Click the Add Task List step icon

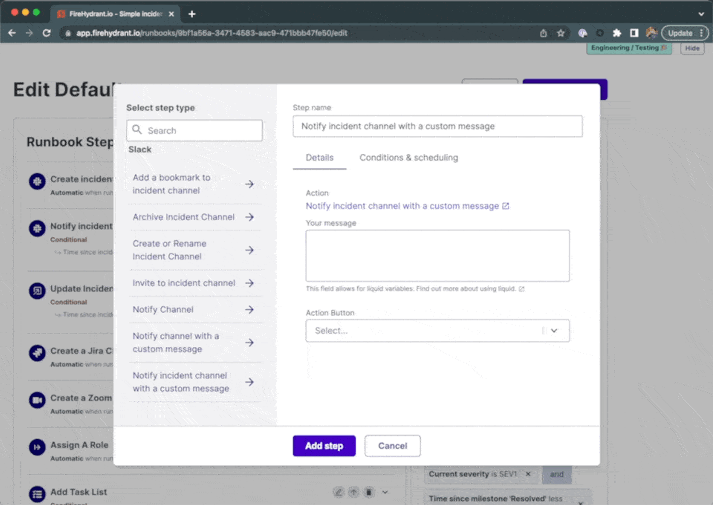37,494
